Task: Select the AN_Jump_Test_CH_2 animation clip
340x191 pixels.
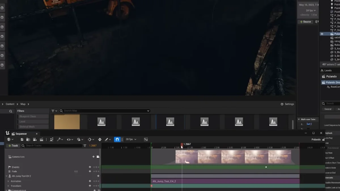Action: coord(225,181)
